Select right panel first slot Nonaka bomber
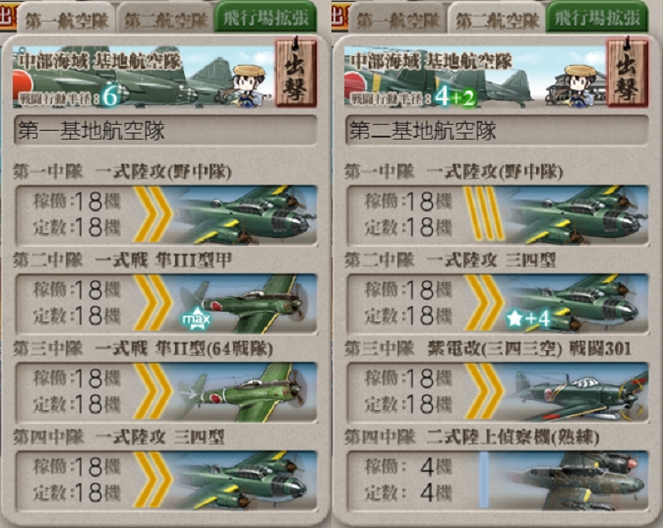663x528 pixels. (498, 214)
